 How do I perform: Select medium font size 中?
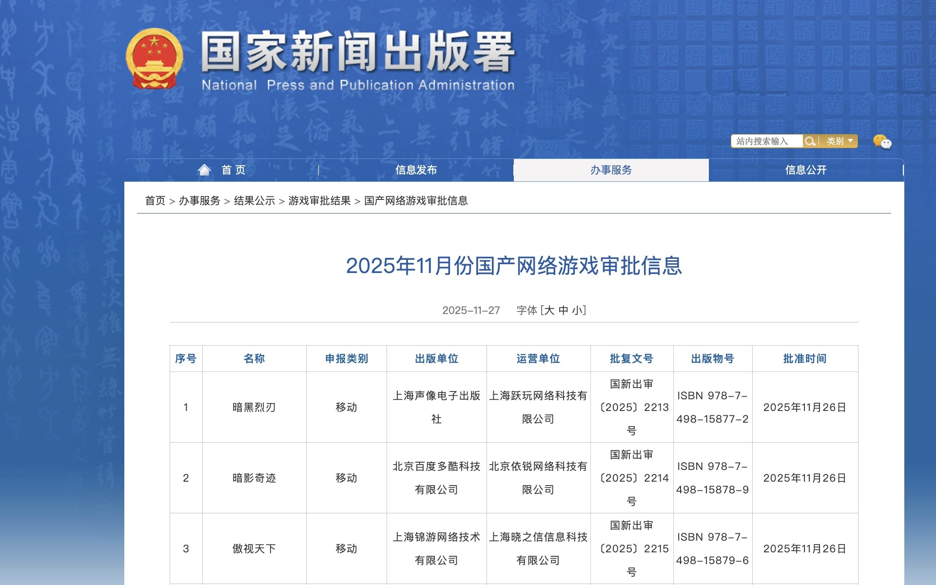tap(565, 310)
